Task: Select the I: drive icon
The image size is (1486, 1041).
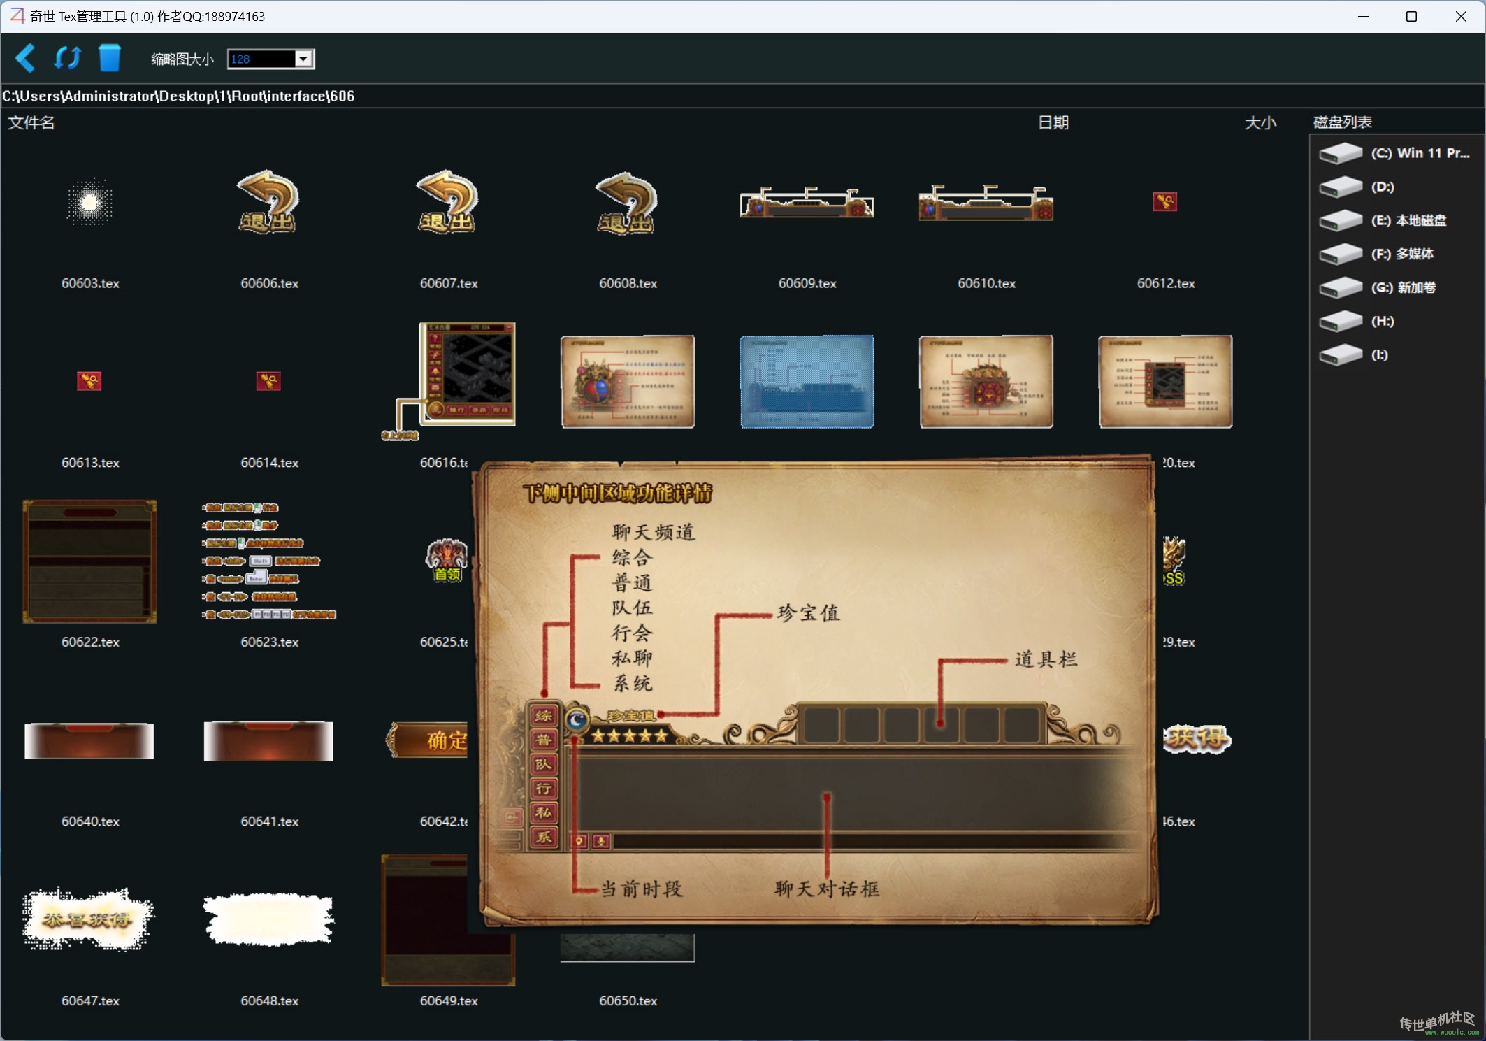Action: click(x=1341, y=354)
